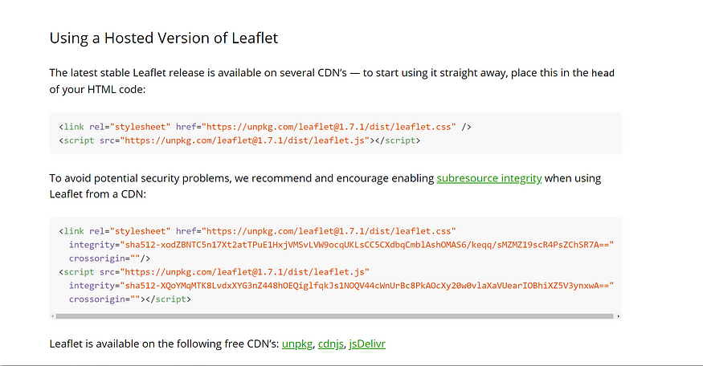Open the subresource integrity link
Image resolution: width=703 pixels, height=366 pixels.
pyautogui.click(x=489, y=178)
